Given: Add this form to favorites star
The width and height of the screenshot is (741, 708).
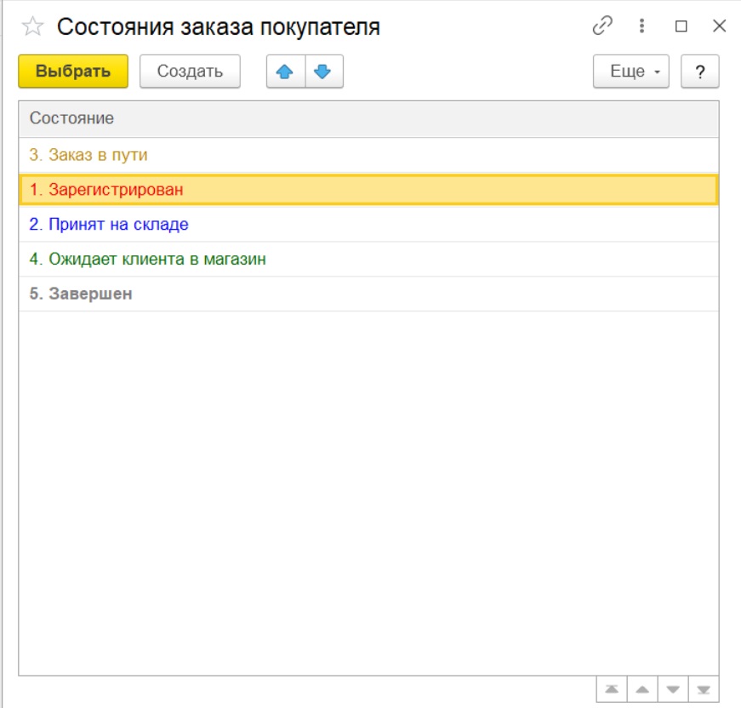Looking at the screenshot, I should (x=32, y=27).
